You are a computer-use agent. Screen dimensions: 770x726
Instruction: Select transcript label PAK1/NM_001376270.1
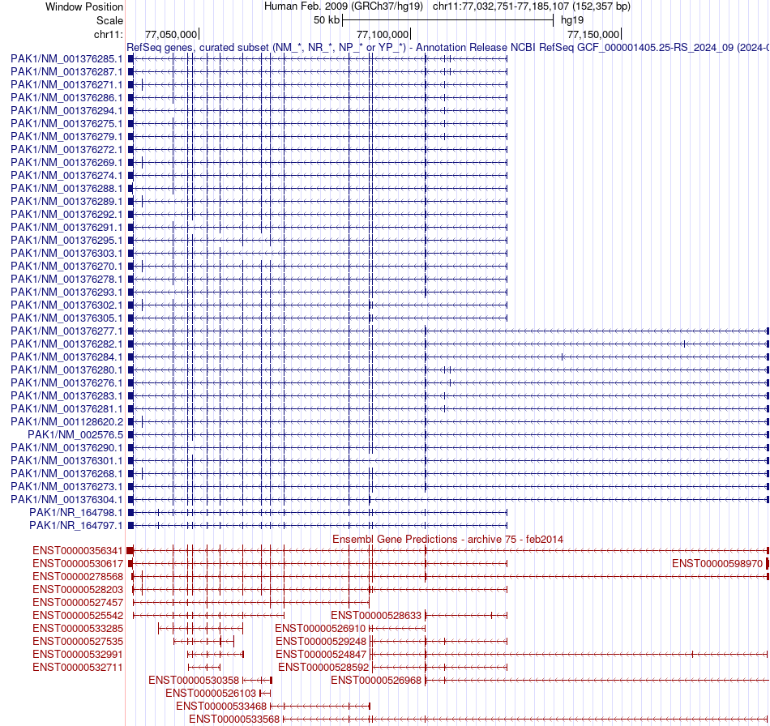66,266
